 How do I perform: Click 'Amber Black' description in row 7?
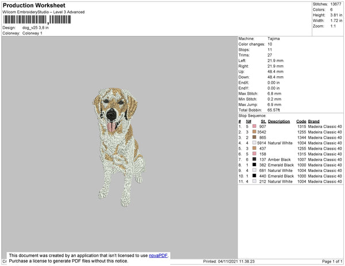coord(279,159)
